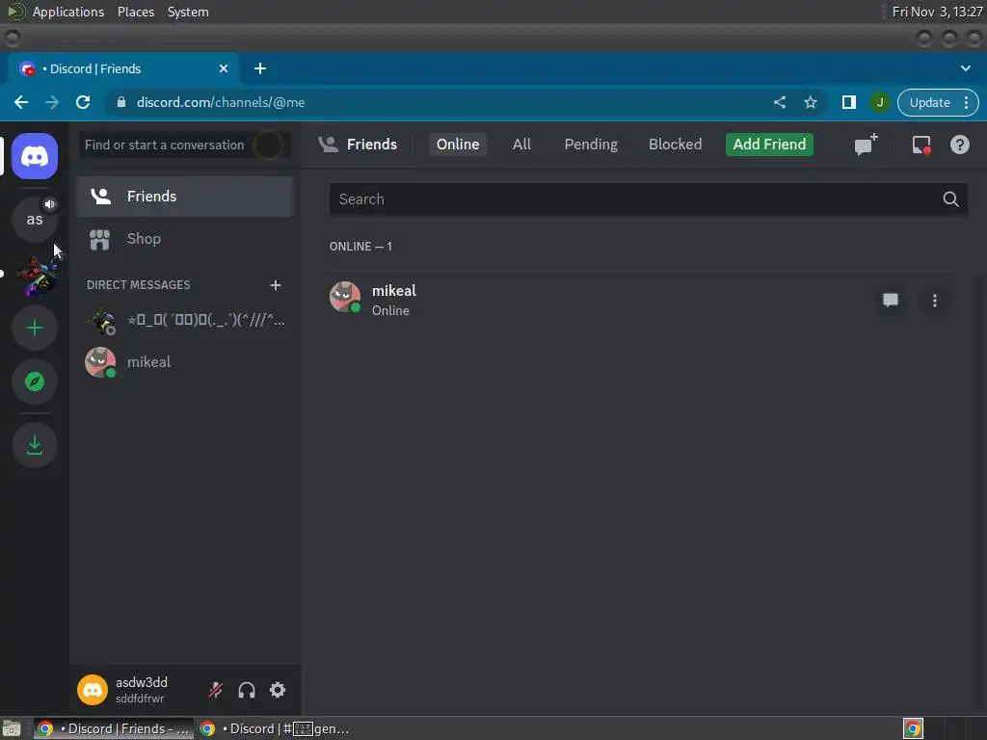This screenshot has height=740, width=987.
Task: Click the clock Fri Nov 3, 13:27
Action: click(937, 12)
